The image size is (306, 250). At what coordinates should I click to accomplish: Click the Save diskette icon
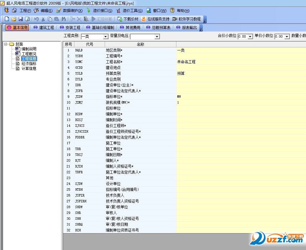coord(21,19)
